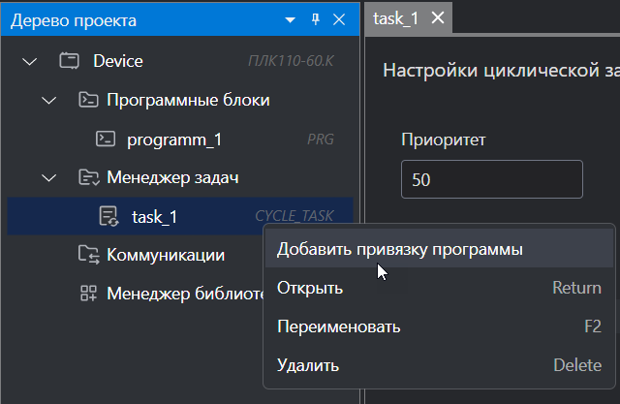This screenshot has height=404, width=620.
Task: Select the Программные блоки tree item
Action: (x=188, y=100)
